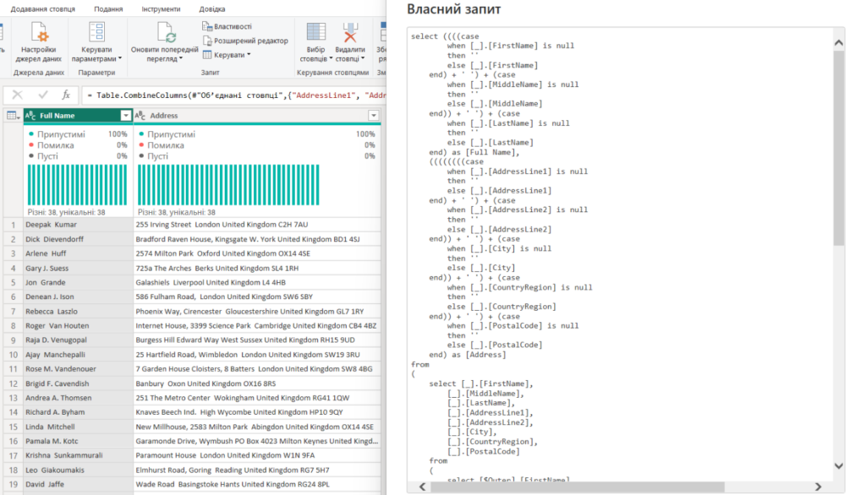866x495 pixels.
Task: Open the Full Name column filter dropdown
Action: 126,114
